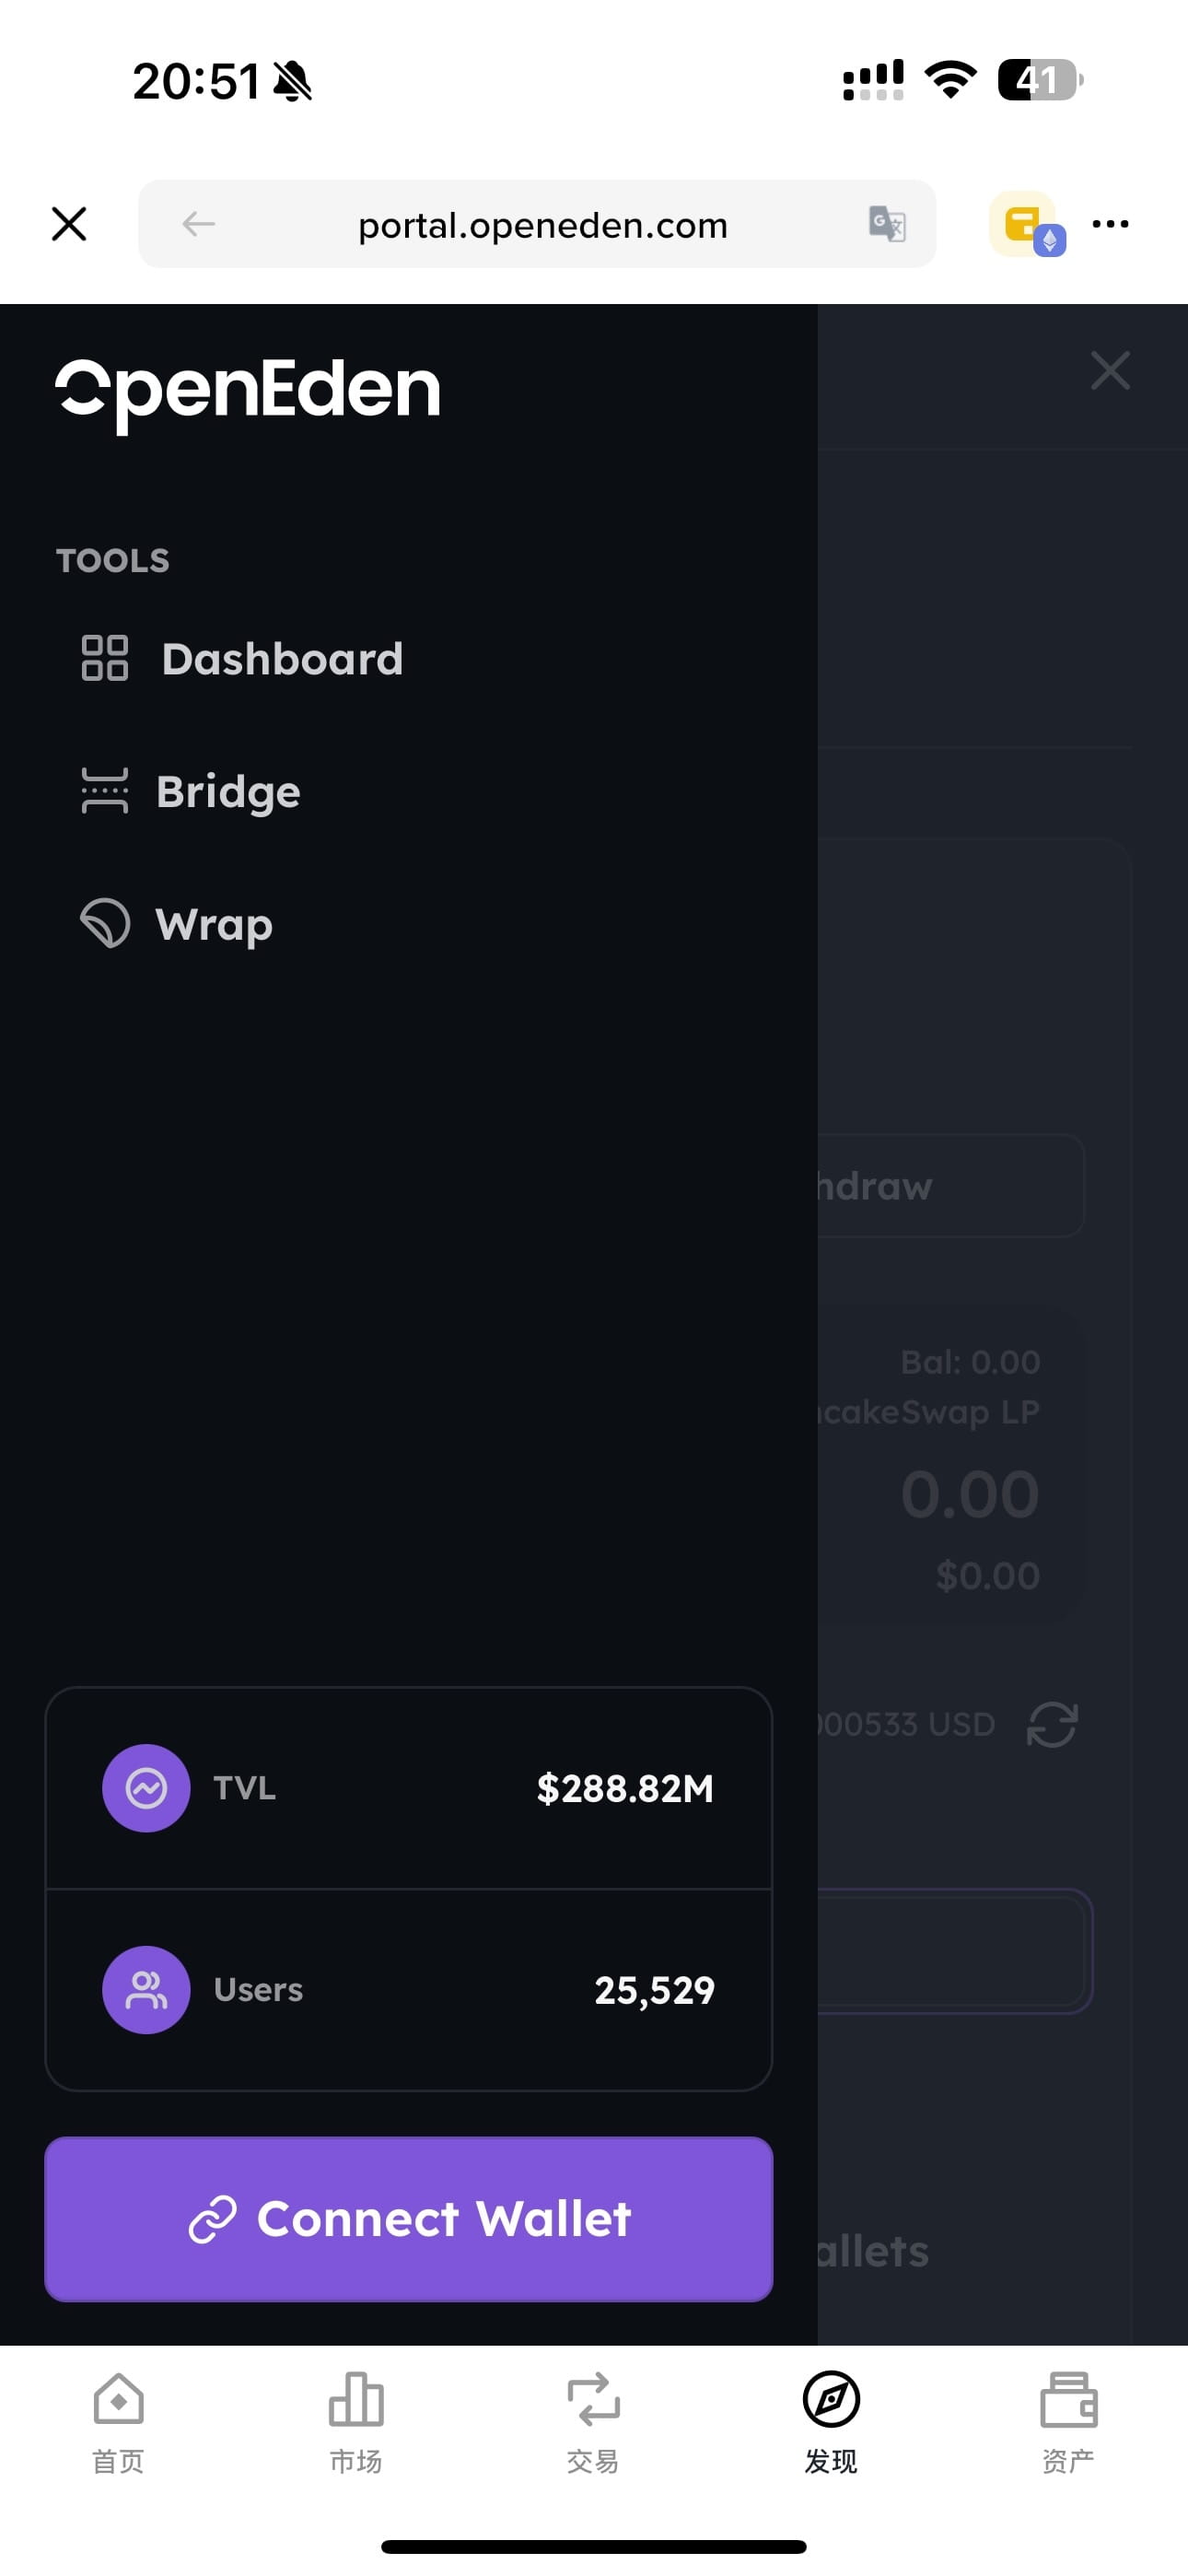This screenshot has height=2576, width=1188.
Task: Switch to the 发现 discover tab
Action: coord(831,2420)
